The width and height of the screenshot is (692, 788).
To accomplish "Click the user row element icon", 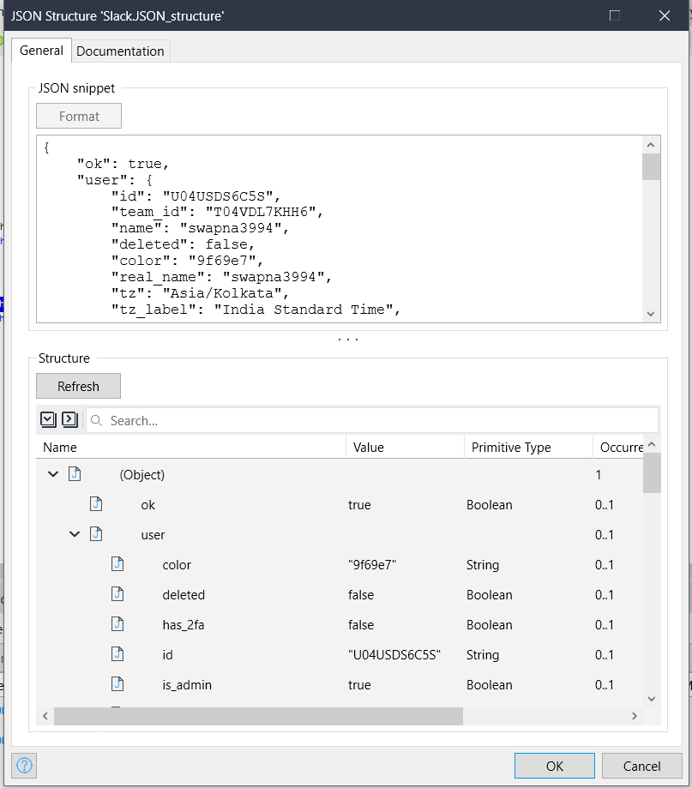I will click(x=96, y=533).
